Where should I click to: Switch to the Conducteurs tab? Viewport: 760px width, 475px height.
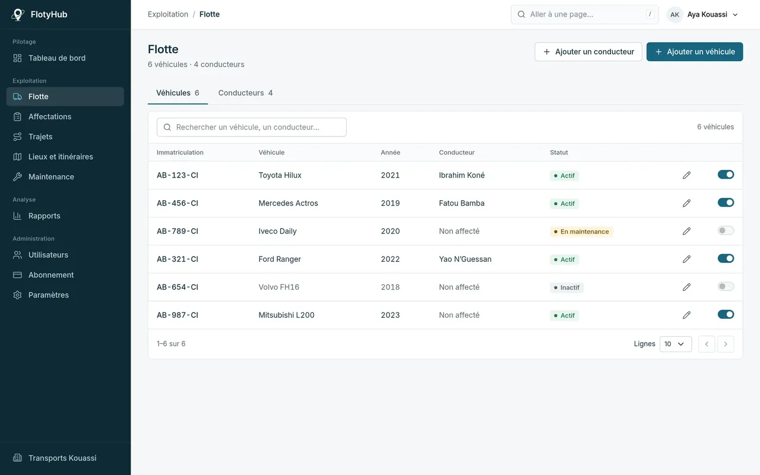pos(245,93)
